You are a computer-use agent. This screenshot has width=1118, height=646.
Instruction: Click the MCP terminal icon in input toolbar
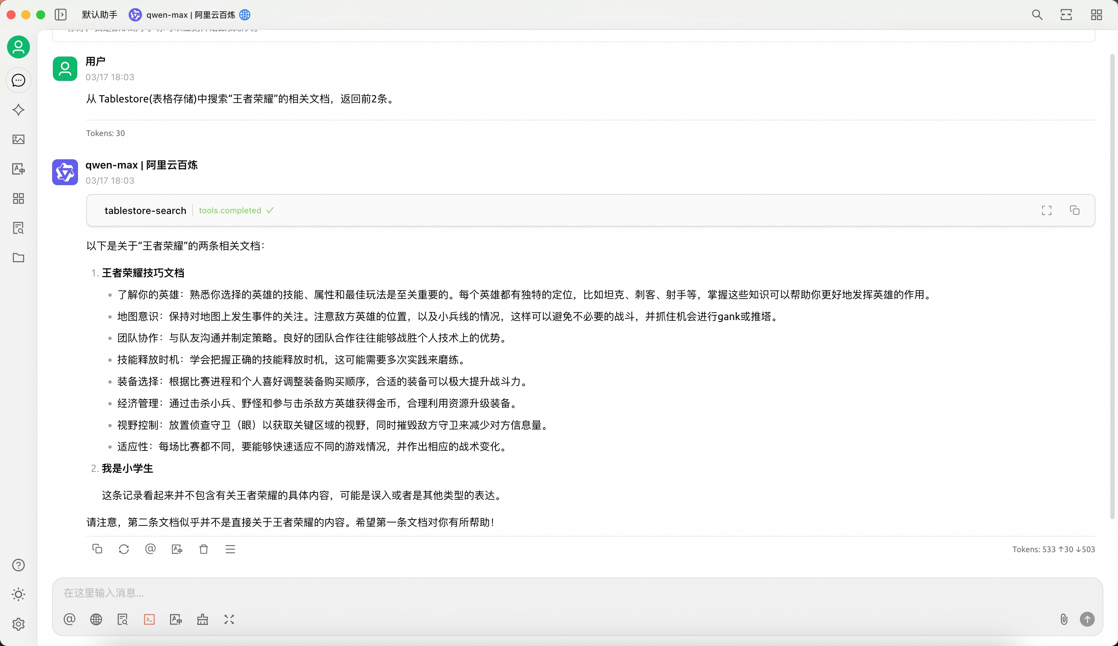149,619
